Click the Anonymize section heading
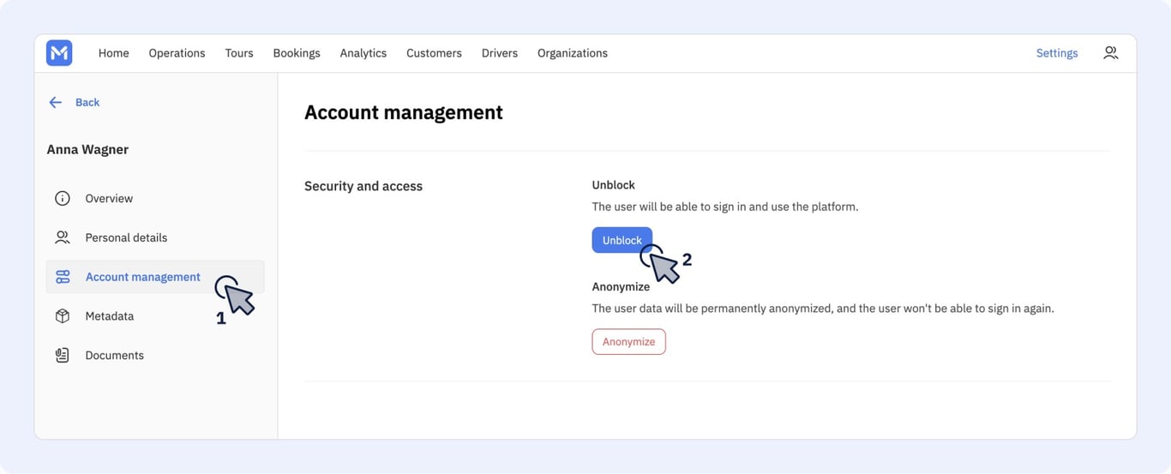The width and height of the screenshot is (1171, 474). click(621, 286)
